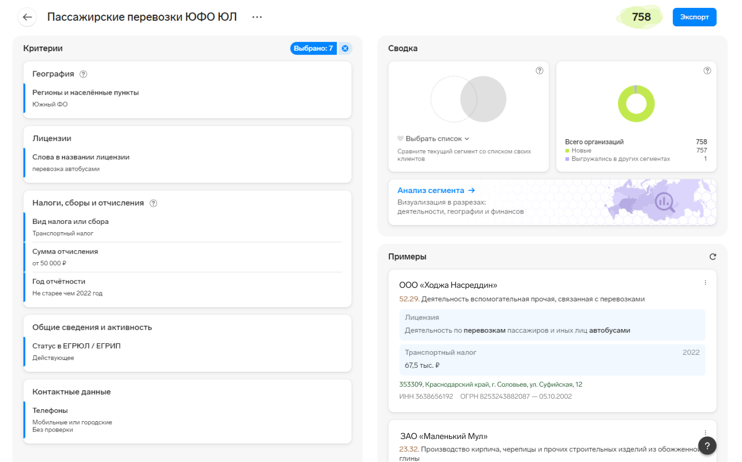Click the magnifier chart icon on the map
The width and height of the screenshot is (742, 462).
665,201
